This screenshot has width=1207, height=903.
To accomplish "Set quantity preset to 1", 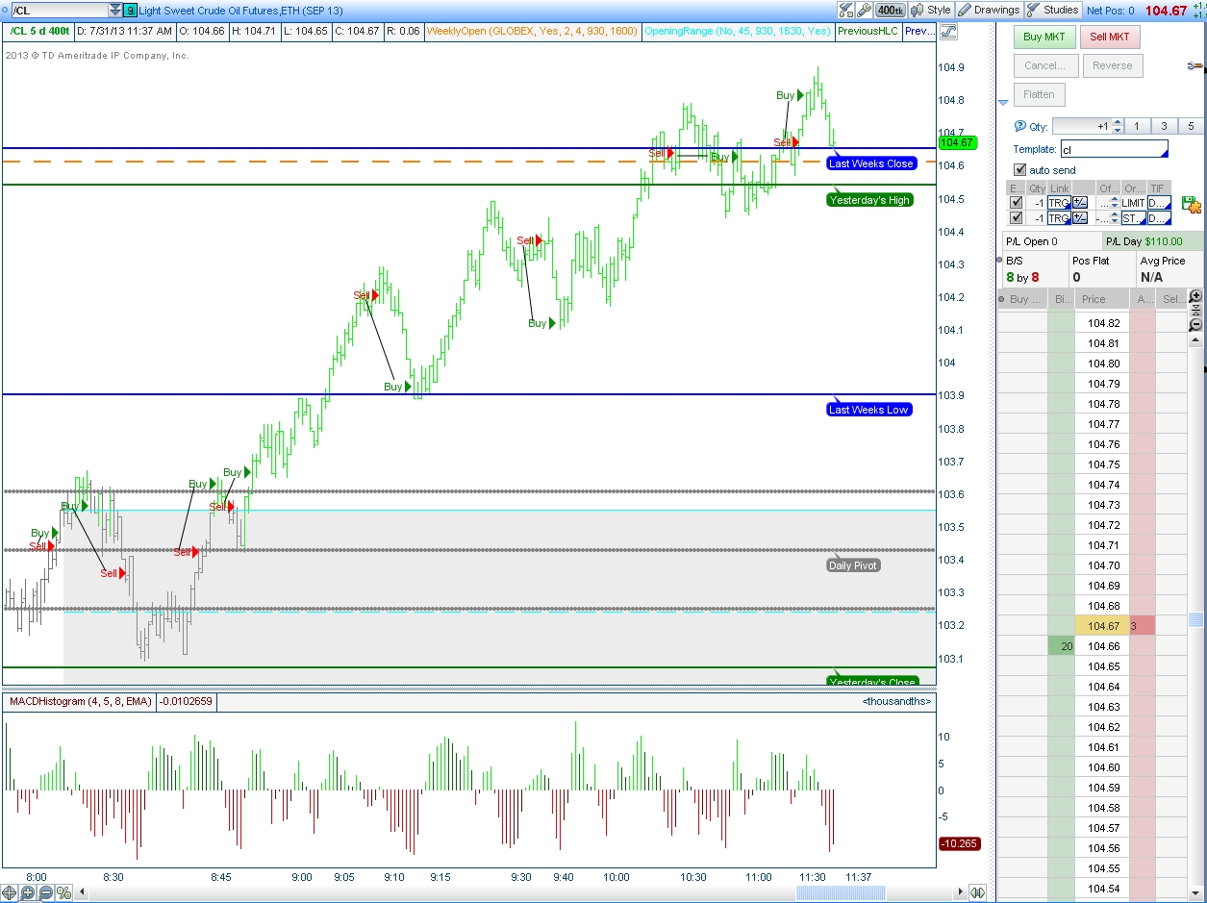I will pyautogui.click(x=1136, y=126).
